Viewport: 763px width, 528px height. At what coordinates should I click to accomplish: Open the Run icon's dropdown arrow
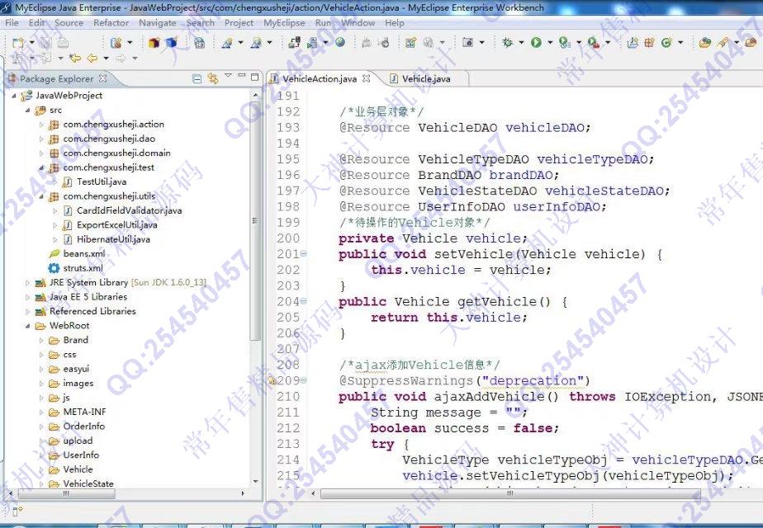[550, 42]
